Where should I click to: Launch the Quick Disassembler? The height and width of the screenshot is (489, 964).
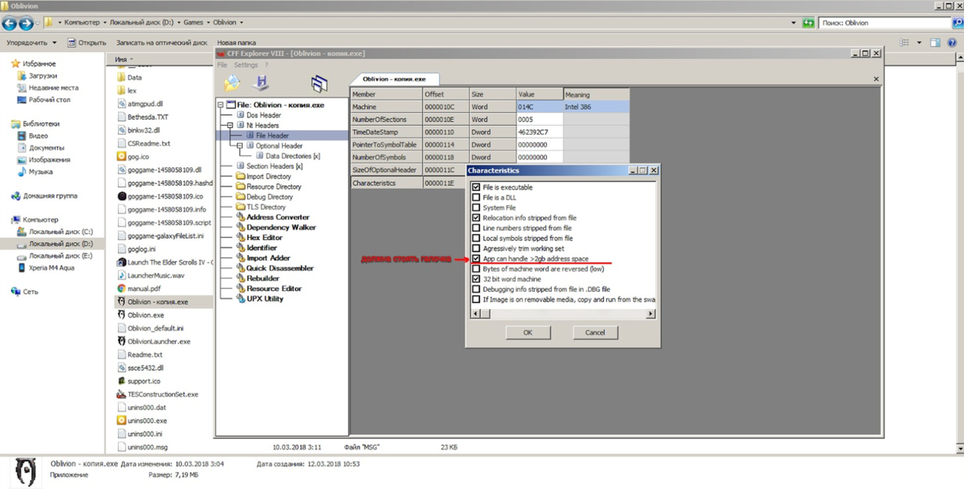point(279,268)
